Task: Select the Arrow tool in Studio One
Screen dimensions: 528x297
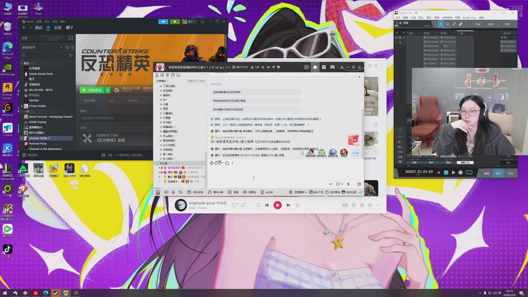Action: tap(441, 24)
